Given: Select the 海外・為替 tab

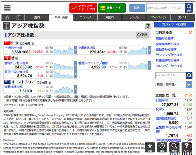Looking at the screenshot, I should point(61,17).
